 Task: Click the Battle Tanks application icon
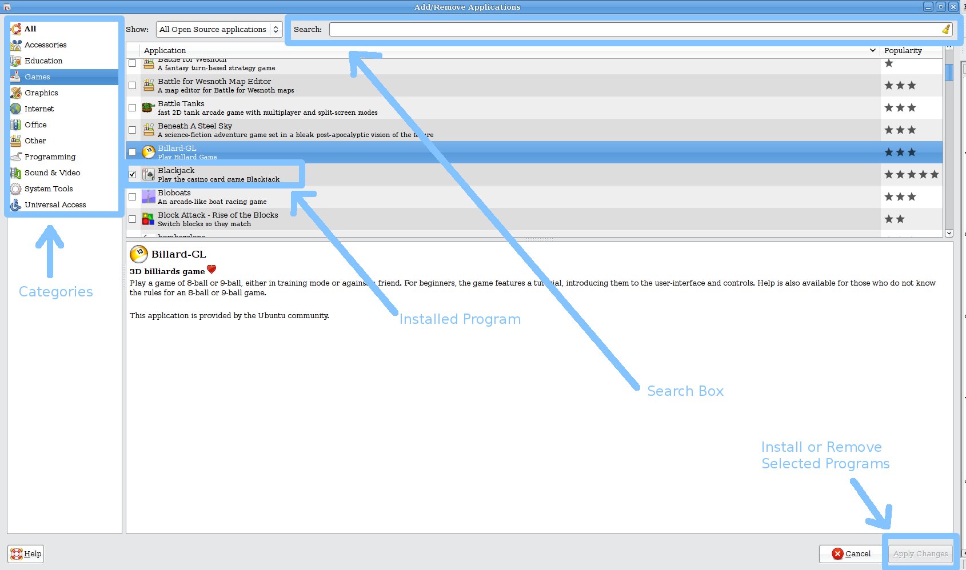pyautogui.click(x=149, y=107)
